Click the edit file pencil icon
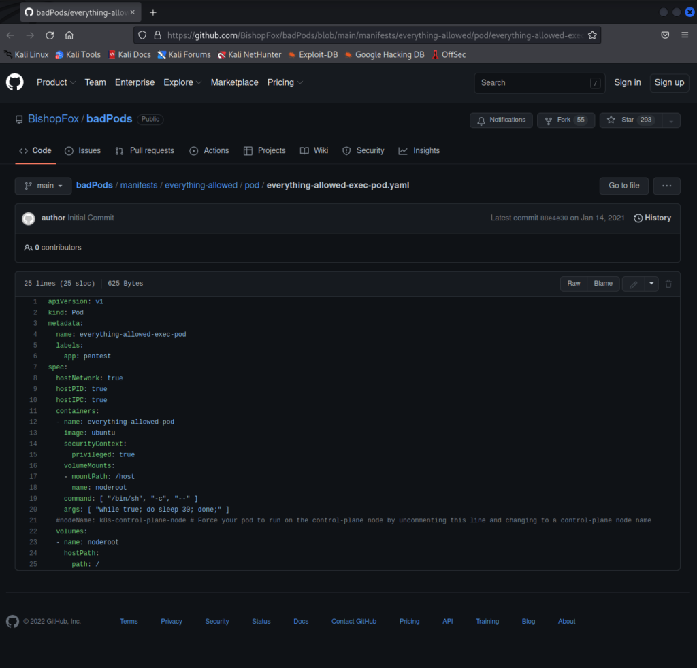 634,284
